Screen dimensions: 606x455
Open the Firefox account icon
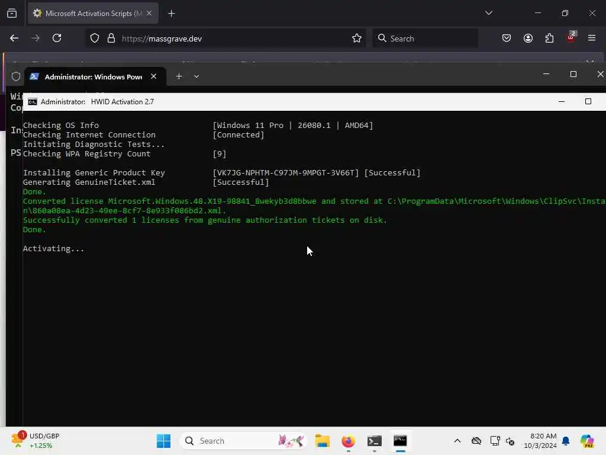[528, 39]
